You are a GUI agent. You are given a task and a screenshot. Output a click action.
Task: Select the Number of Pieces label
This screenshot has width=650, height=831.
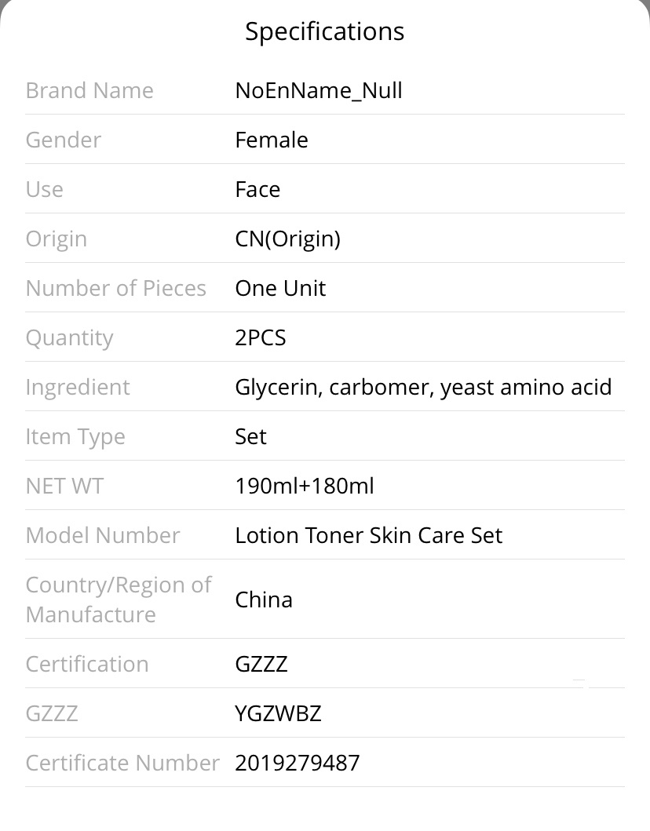[116, 288]
